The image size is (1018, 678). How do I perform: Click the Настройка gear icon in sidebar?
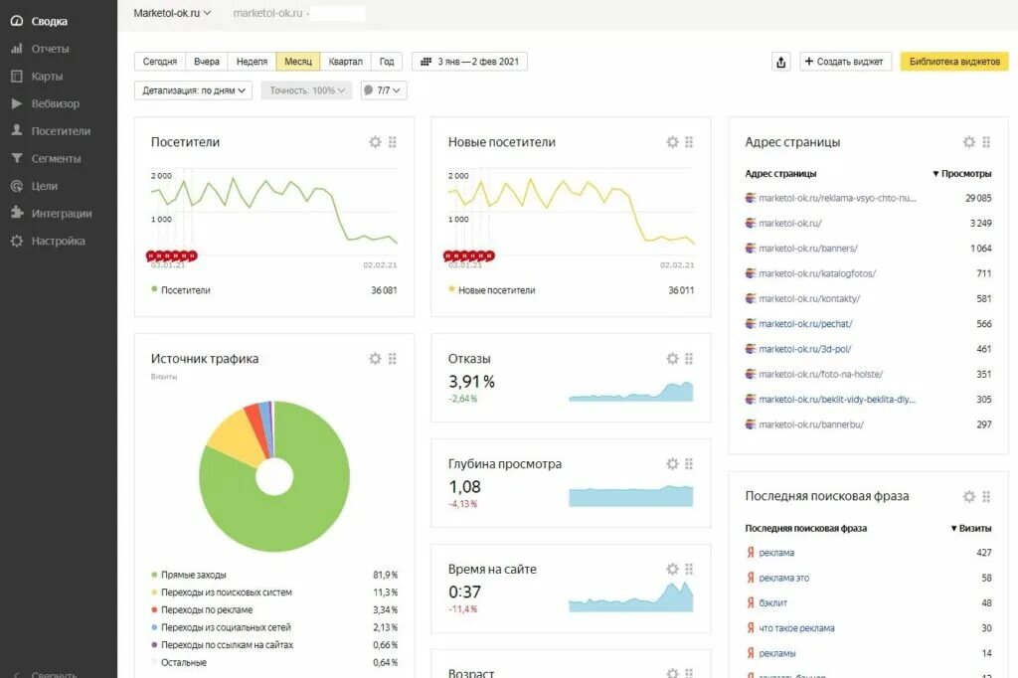pyautogui.click(x=16, y=241)
